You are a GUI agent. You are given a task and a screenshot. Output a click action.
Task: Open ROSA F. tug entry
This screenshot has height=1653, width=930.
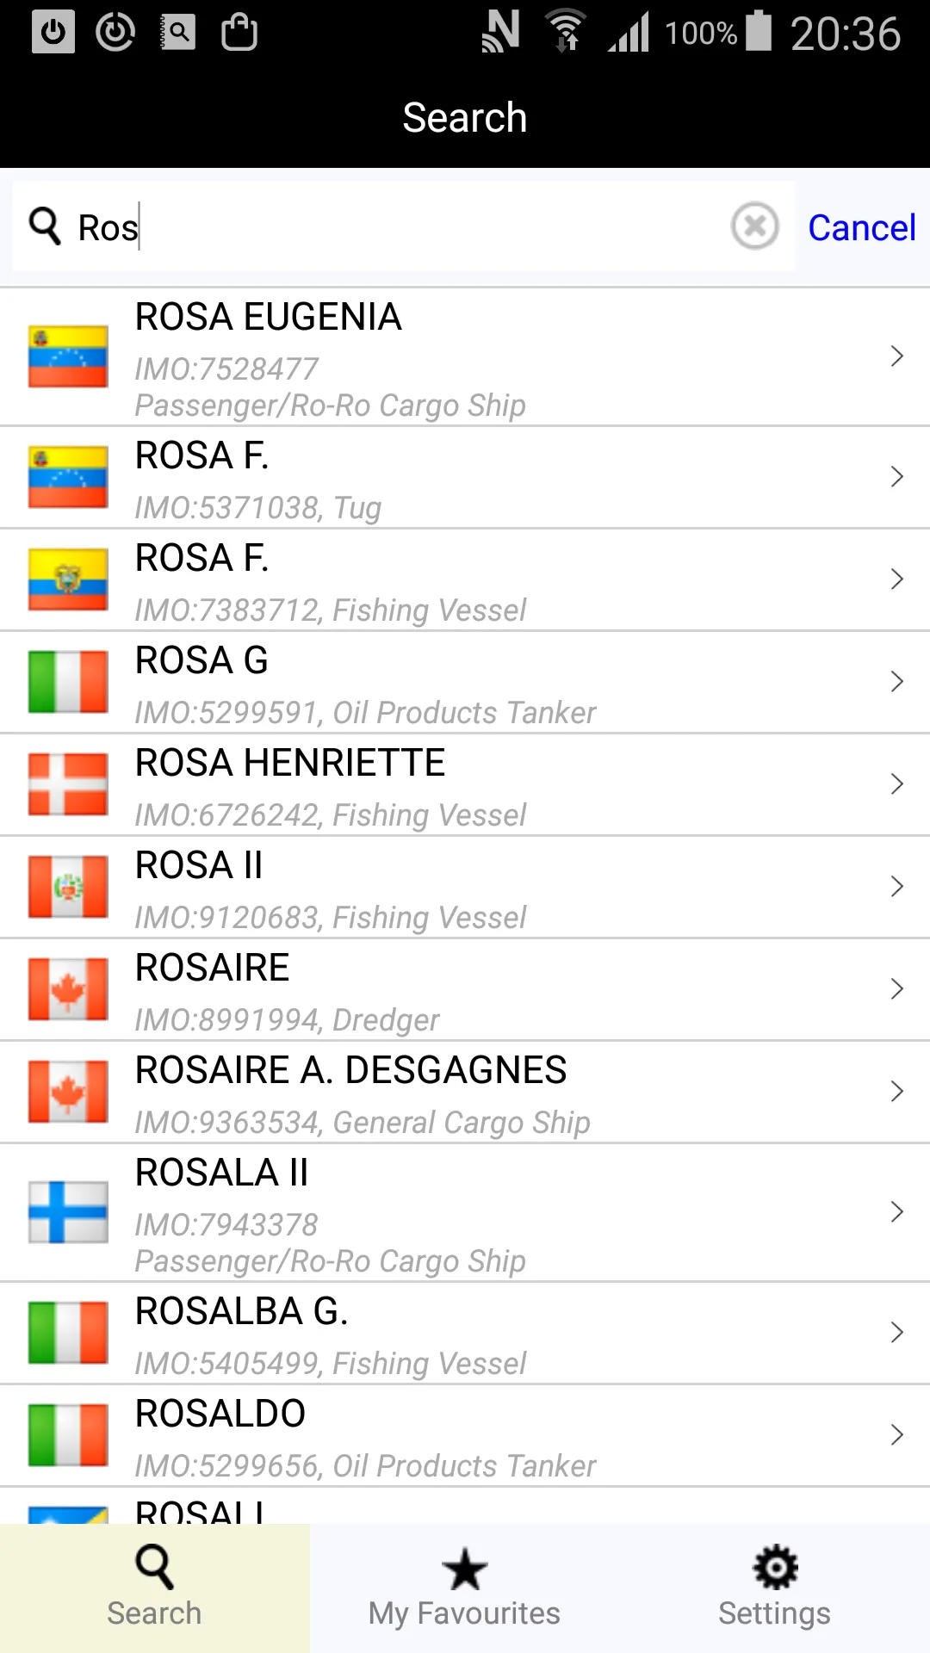[465, 478]
